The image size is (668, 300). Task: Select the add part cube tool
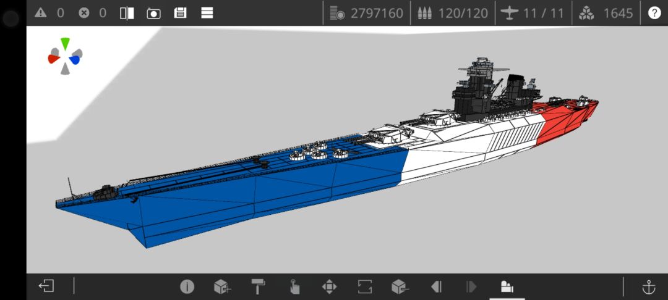(x=223, y=287)
